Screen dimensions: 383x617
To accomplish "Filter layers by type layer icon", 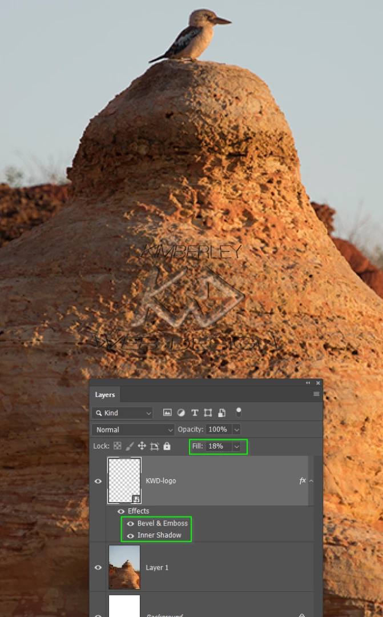I will 194,412.
